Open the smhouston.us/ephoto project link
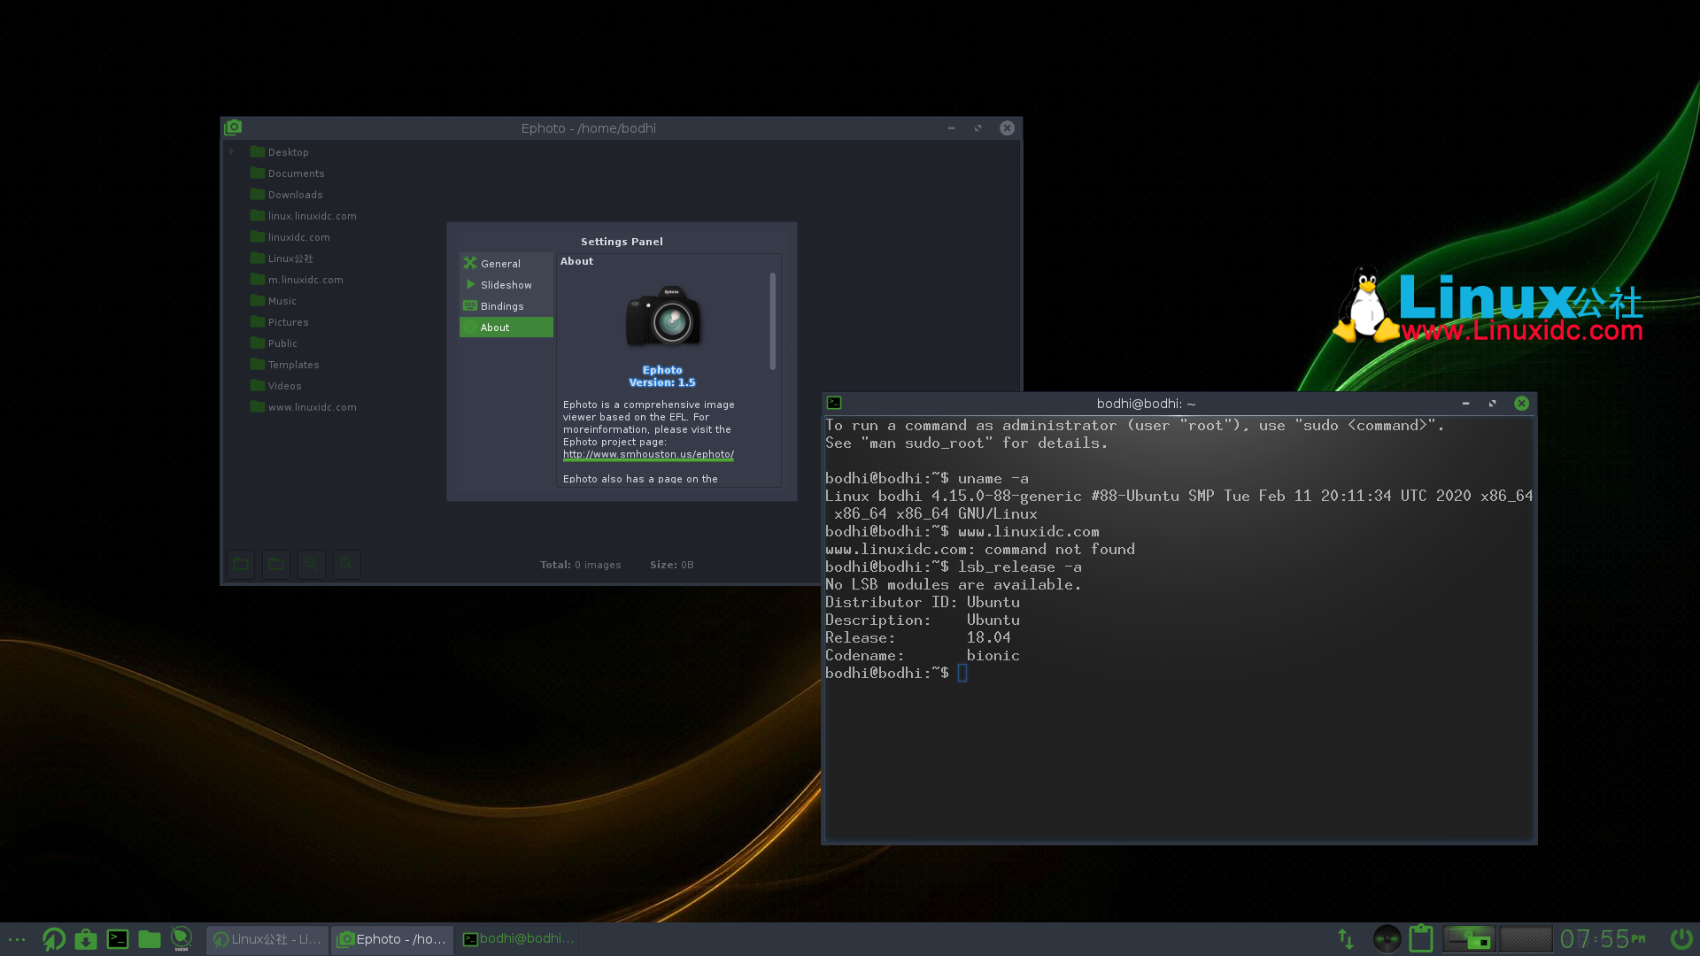 (648, 454)
